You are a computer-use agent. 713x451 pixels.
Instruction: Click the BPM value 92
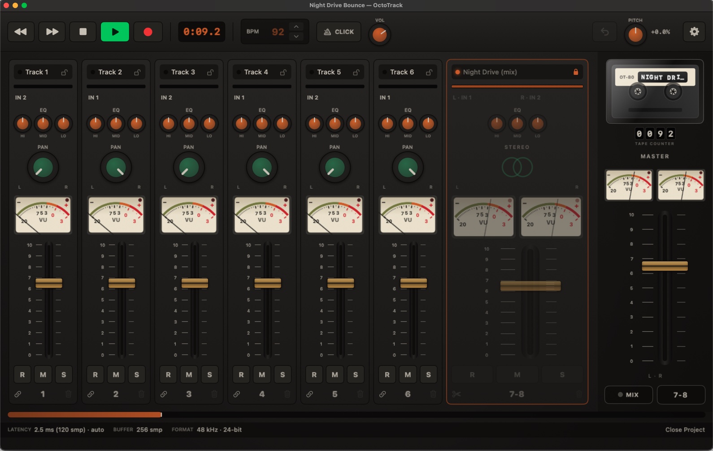(278, 32)
